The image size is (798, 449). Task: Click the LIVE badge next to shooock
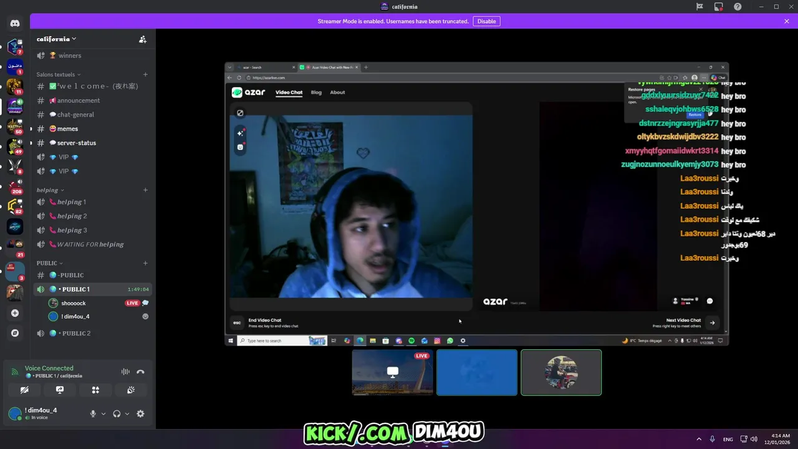pos(132,303)
